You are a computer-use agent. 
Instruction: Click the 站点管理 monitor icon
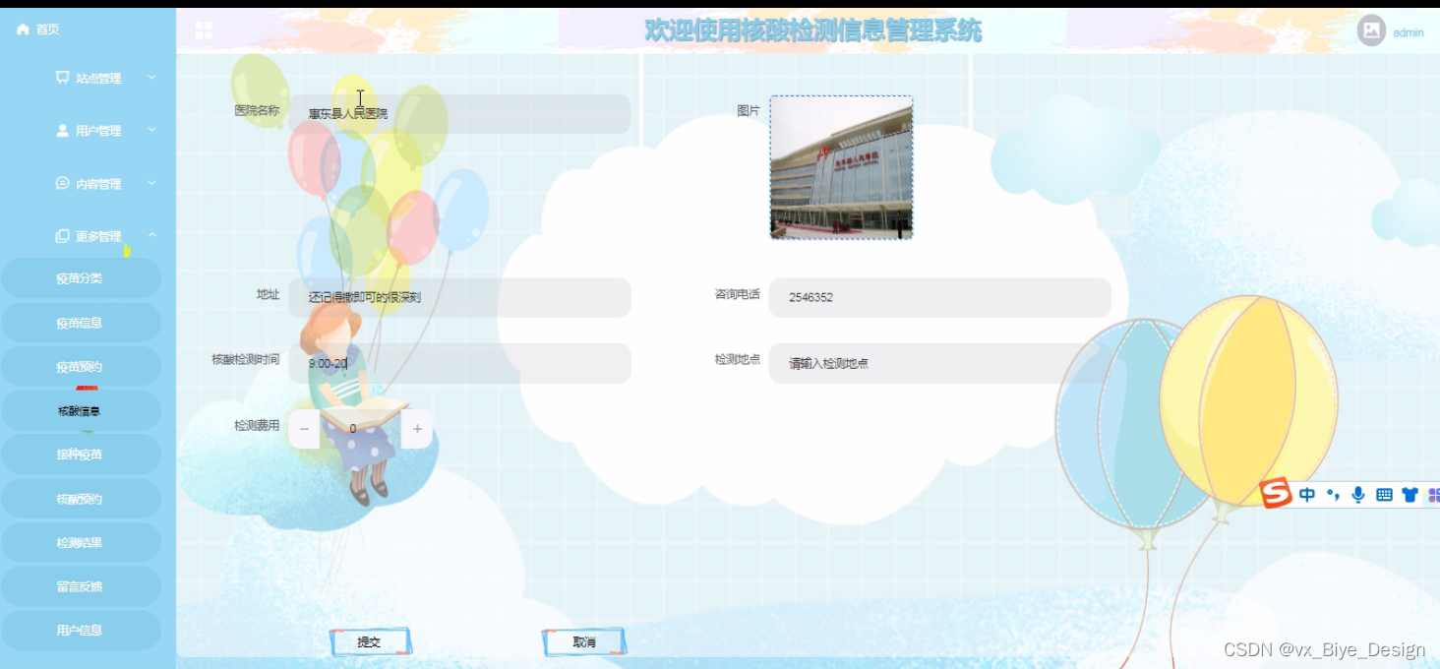63,78
